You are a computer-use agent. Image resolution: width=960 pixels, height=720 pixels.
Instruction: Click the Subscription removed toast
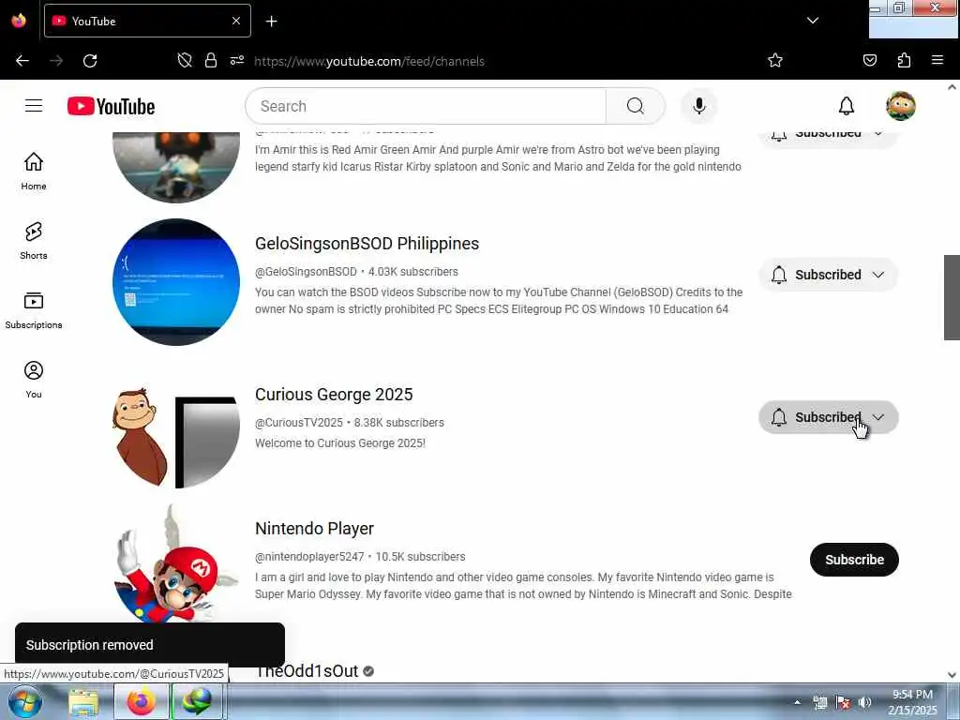[x=150, y=645]
